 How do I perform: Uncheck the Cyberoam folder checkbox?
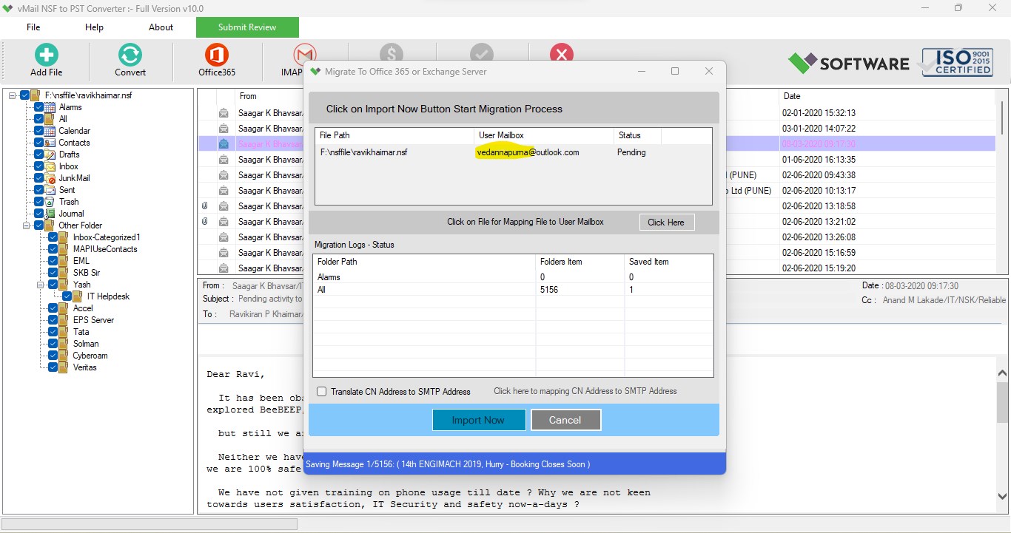coord(53,356)
